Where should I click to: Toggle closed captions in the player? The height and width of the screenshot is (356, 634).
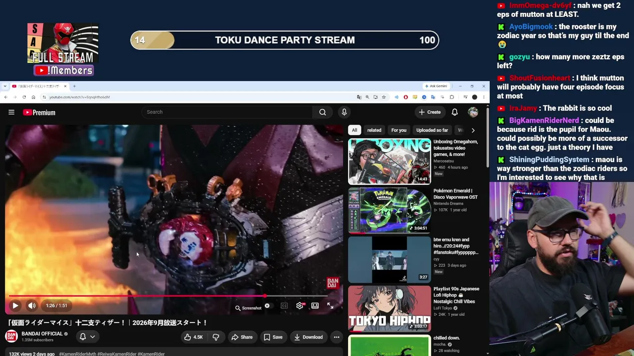[x=284, y=306]
